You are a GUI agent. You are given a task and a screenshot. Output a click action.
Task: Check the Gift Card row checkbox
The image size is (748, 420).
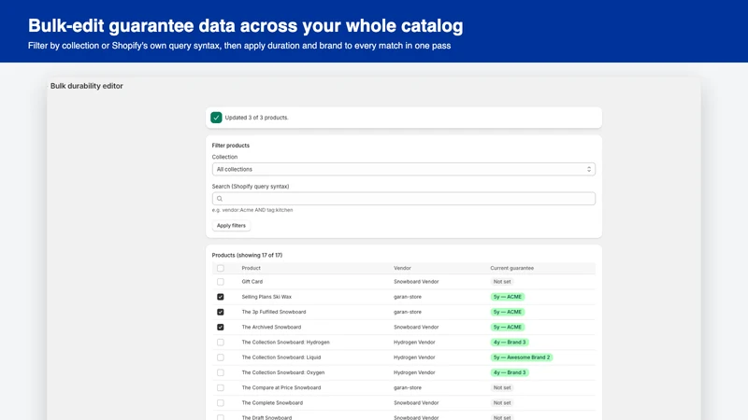221,282
